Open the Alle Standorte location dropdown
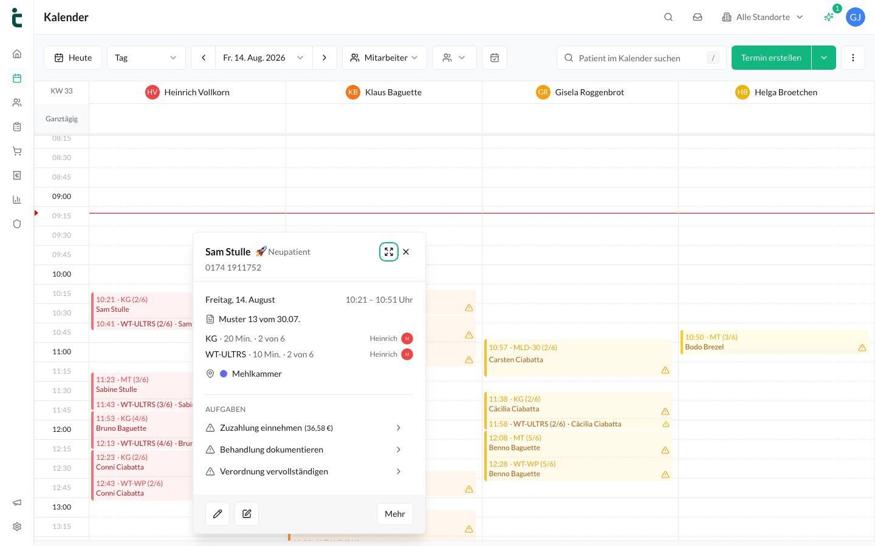 pos(763,17)
